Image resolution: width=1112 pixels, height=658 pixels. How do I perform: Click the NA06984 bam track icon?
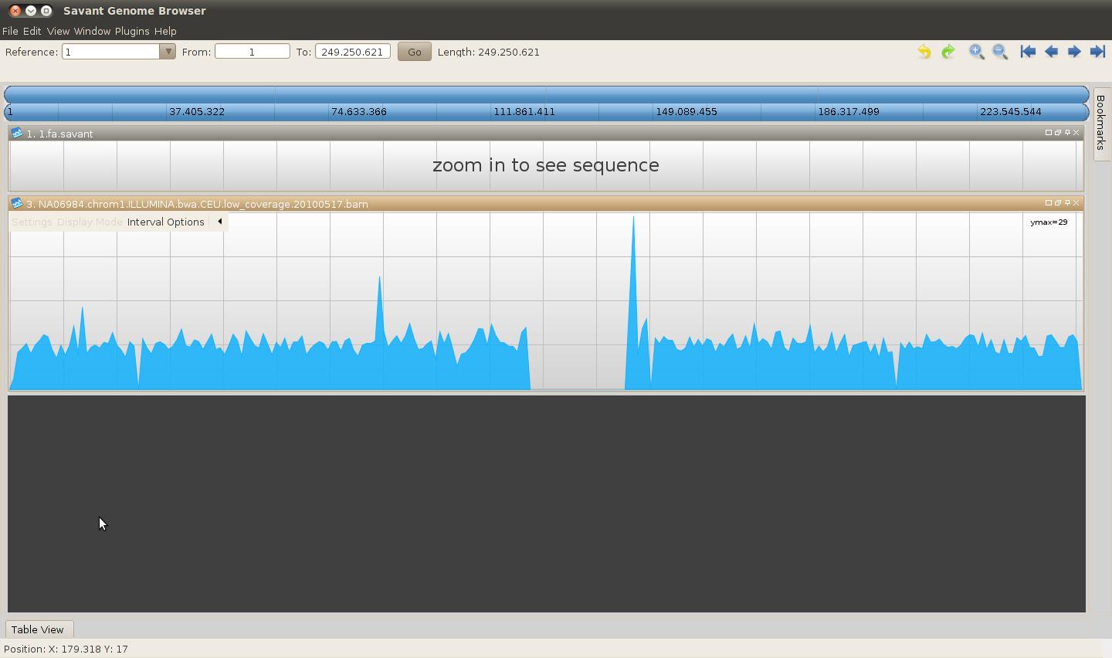[17, 204]
